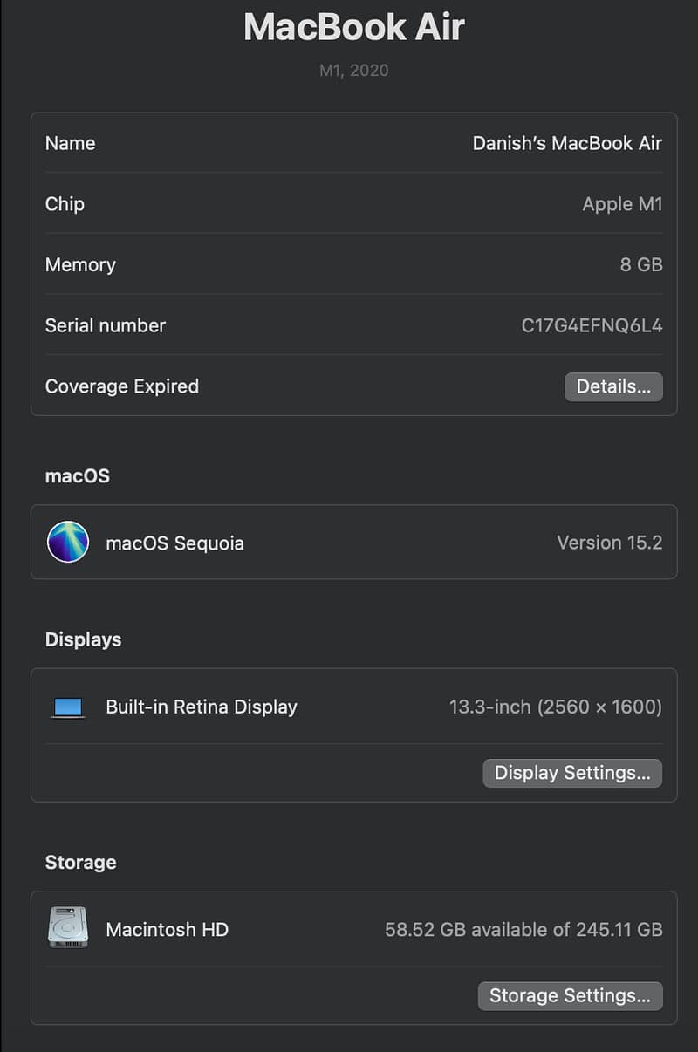Click the Built-in Retina Display laptop icon

tap(68, 707)
